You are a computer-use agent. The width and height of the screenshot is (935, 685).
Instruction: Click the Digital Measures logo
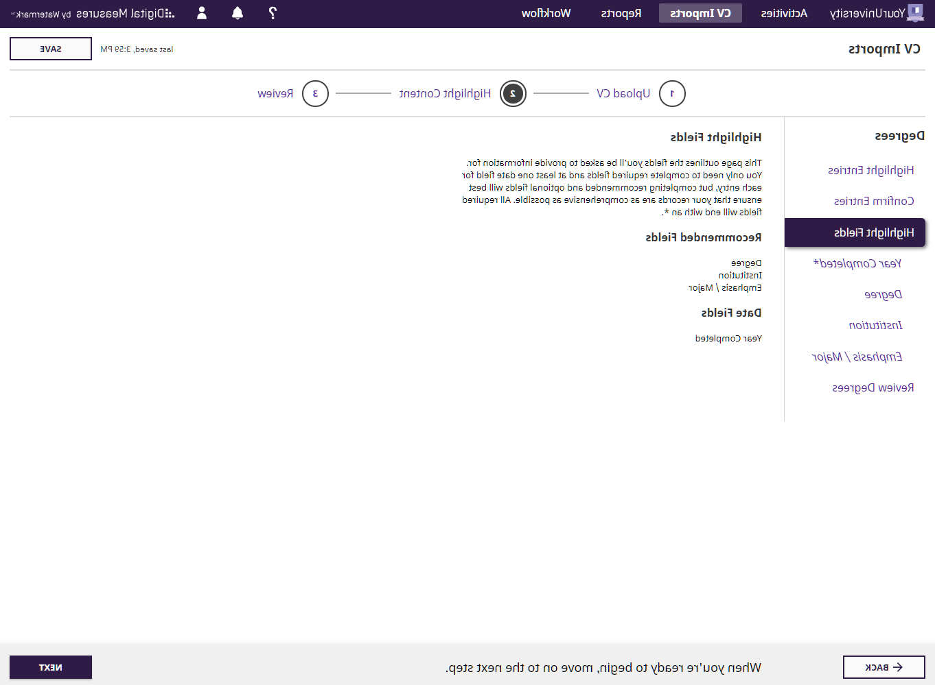93,14
